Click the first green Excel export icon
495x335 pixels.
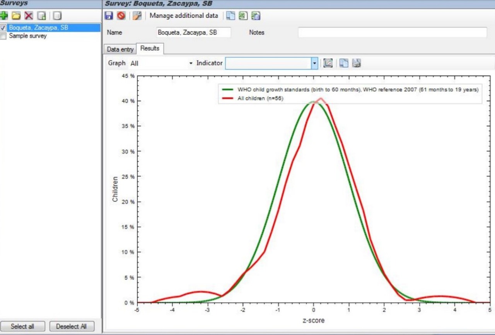pos(243,16)
